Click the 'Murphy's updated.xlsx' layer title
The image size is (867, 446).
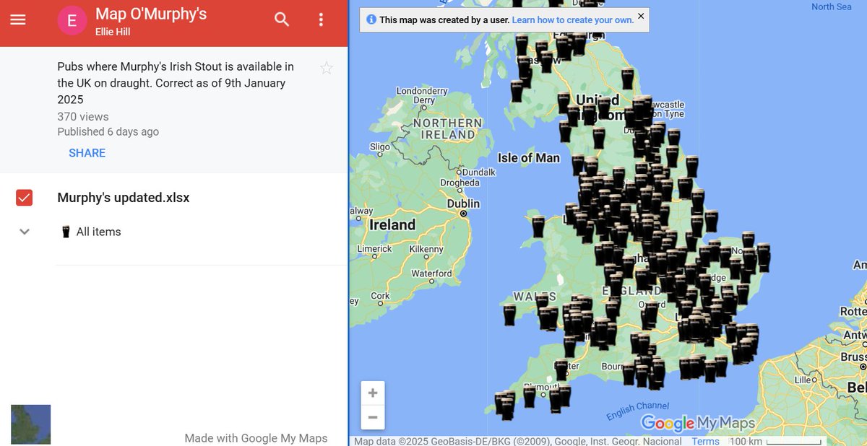click(124, 198)
